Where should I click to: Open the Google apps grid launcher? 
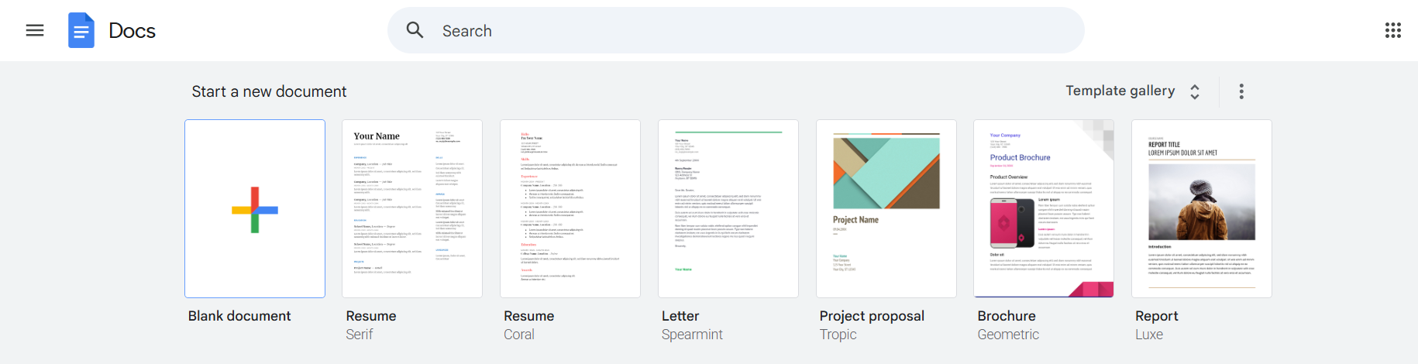pyautogui.click(x=1393, y=30)
